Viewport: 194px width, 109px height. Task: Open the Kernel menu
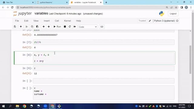[x=67, y=21]
